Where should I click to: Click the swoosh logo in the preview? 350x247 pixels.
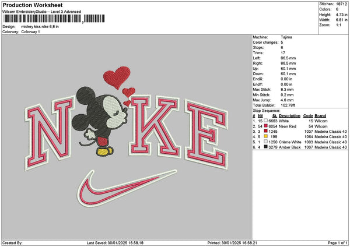127,188
